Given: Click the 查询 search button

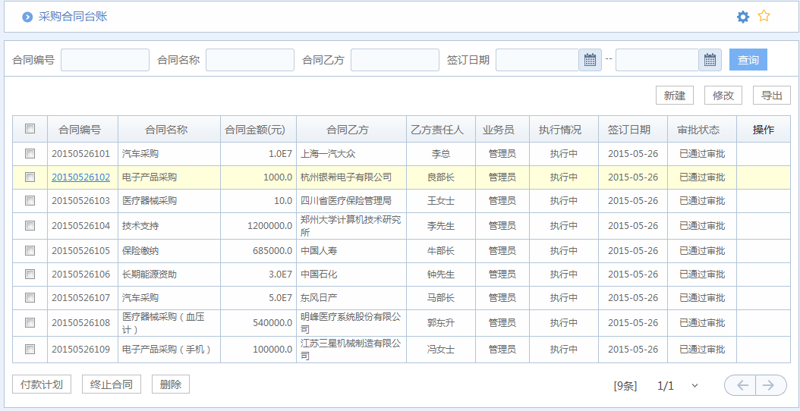Looking at the screenshot, I should tap(748, 60).
